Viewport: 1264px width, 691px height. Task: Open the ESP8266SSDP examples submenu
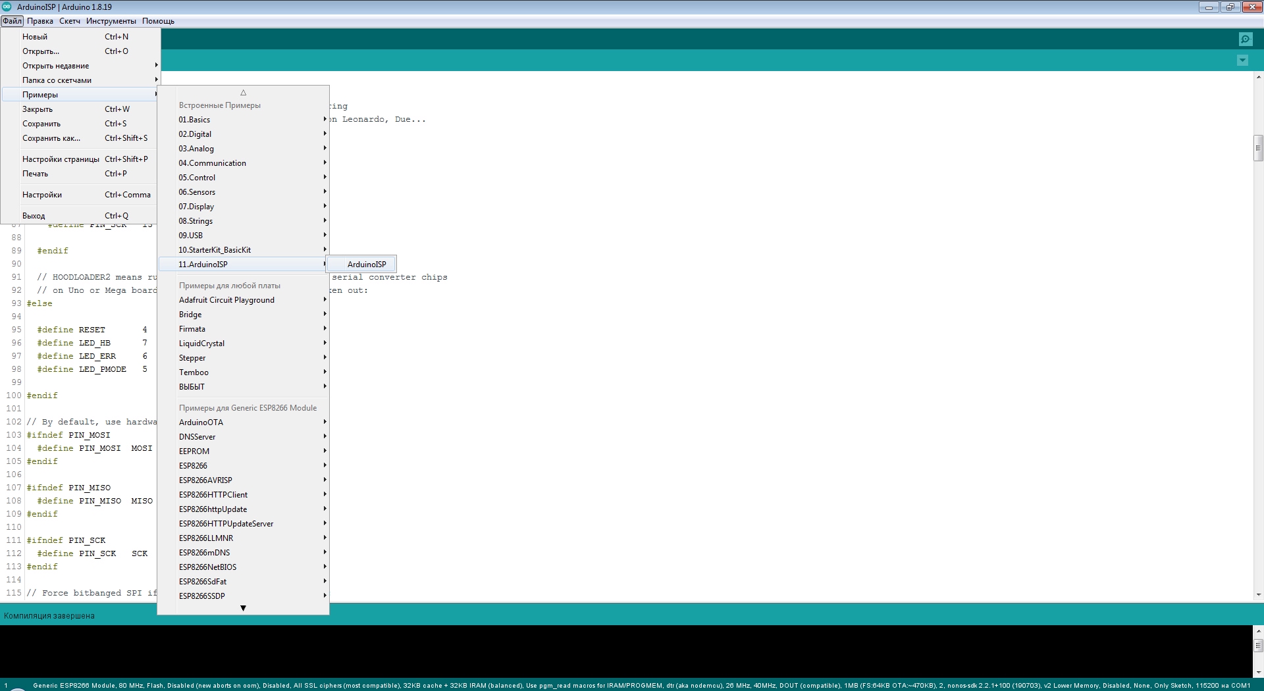244,596
